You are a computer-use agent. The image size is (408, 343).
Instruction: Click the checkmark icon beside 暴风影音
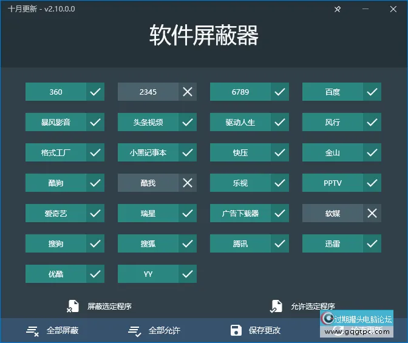coord(95,122)
